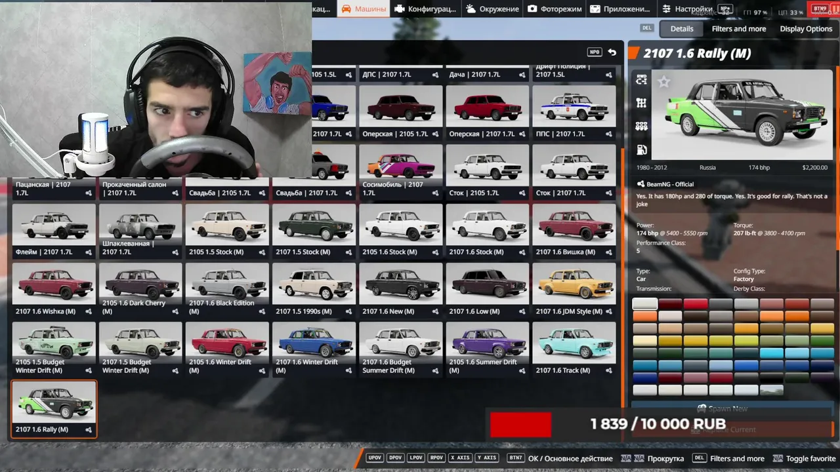Open the Приложения tab
840x472 pixels.
[x=620, y=9]
